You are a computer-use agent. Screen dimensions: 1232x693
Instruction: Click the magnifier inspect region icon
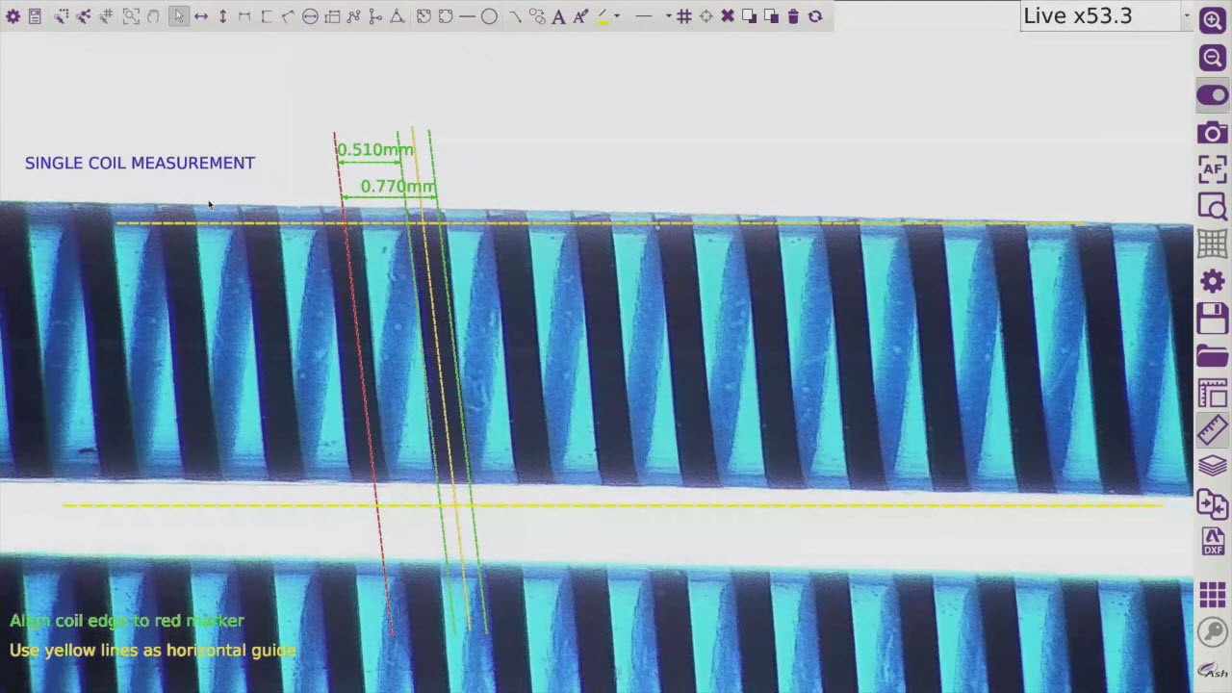pos(1212,207)
